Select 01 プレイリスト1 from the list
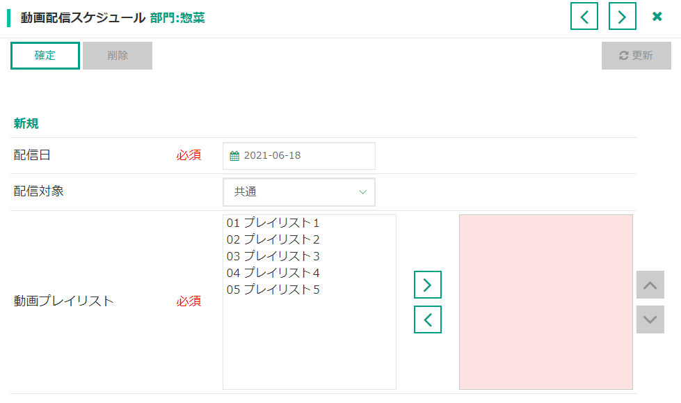The width and height of the screenshot is (681, 403). pos(273,223)
